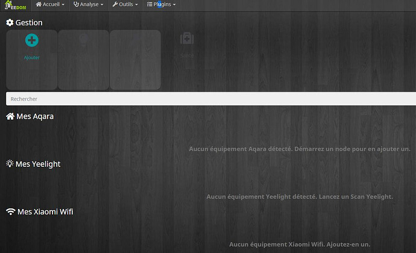Click the gear icon beside Gestion
416x253 pixels.
10,22
